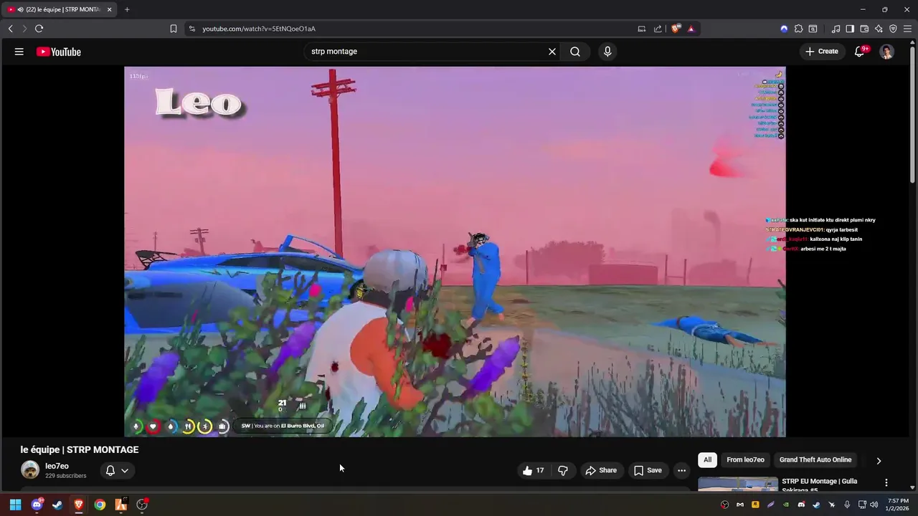918x516 pixels.
Task: Open Brave Wallet icon
Action: click(864, 29)
